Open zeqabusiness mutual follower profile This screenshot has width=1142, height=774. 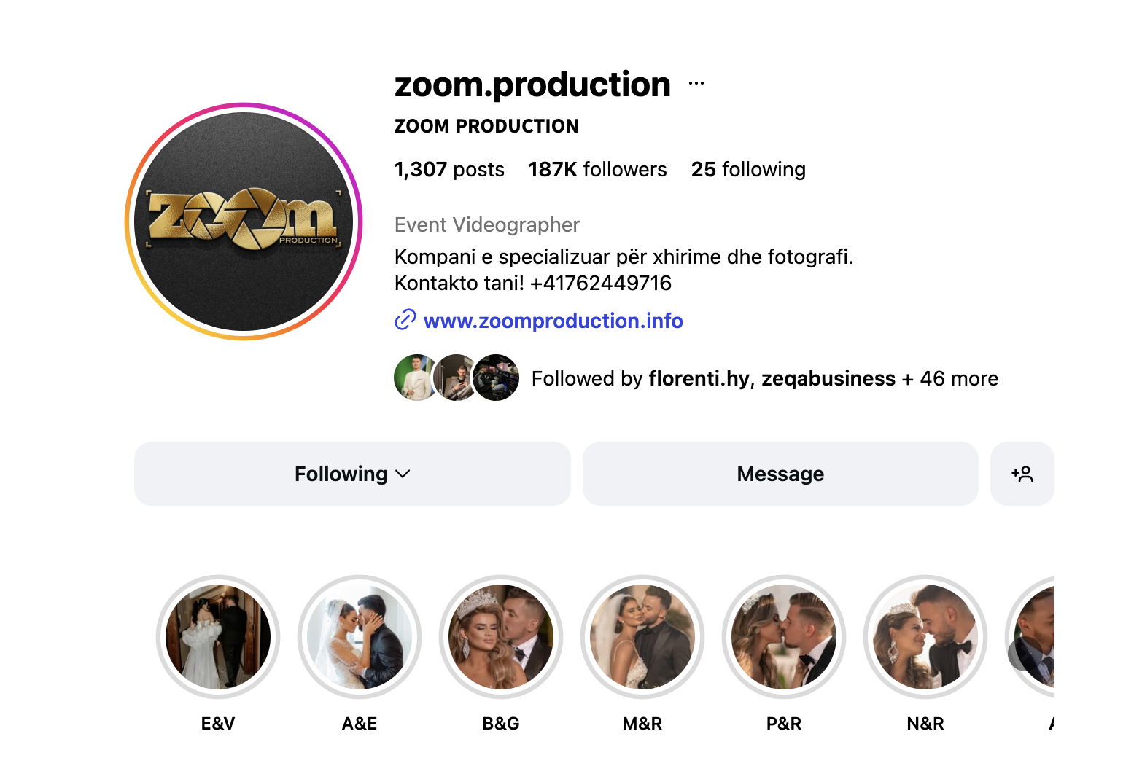click(x=828, y=379)
